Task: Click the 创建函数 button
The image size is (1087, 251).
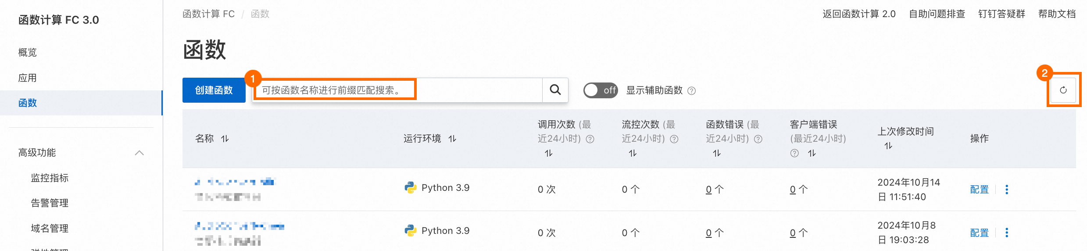Action: click(214, 90)
